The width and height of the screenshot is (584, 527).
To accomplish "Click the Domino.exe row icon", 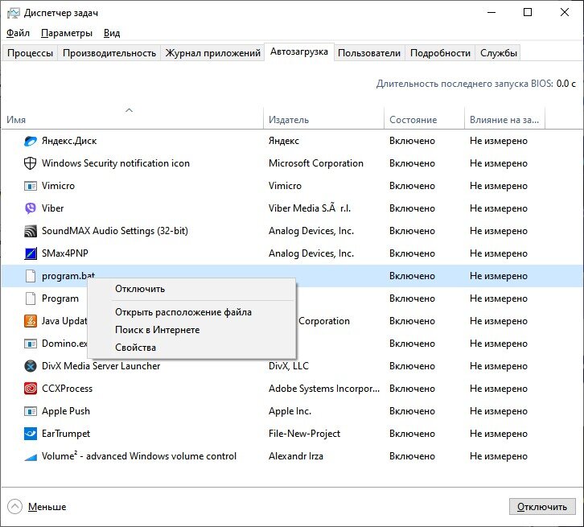I will pos(31,344).
